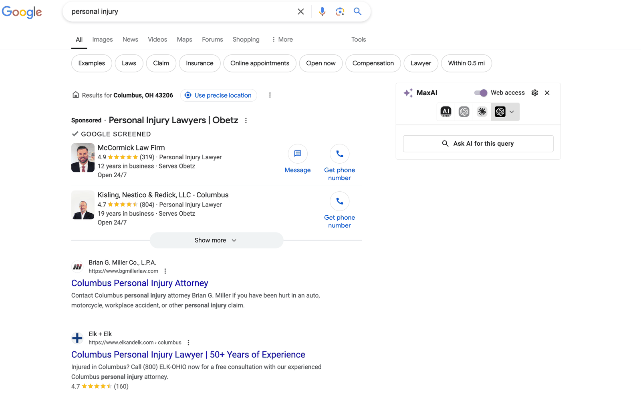Open the three-dot menu for elkandelk.com result
Viewport: 641px width, 393px height.
(x=188, y=343)
